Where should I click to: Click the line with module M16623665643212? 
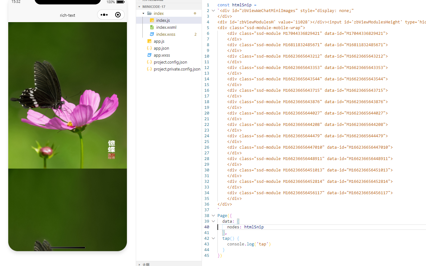pos(308,56)
